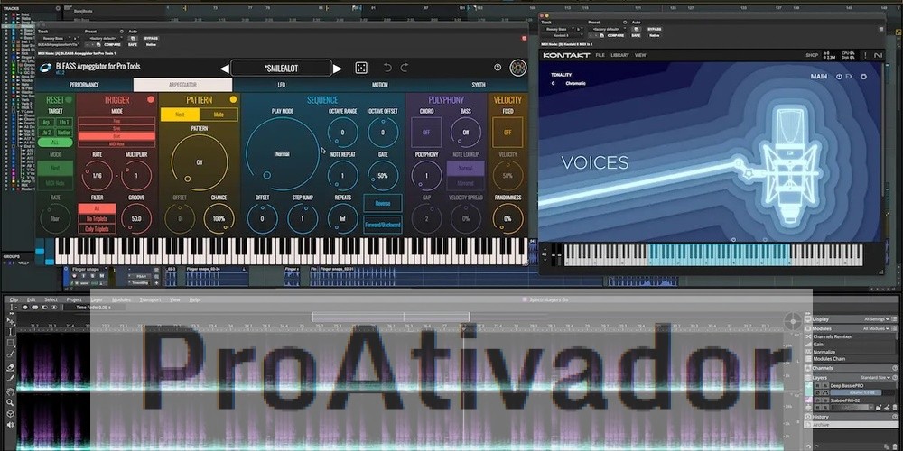Screen dimensions: 903x451
Task: Click the round BLEASS logo emblem at right
Action: [x=518, y=68]
